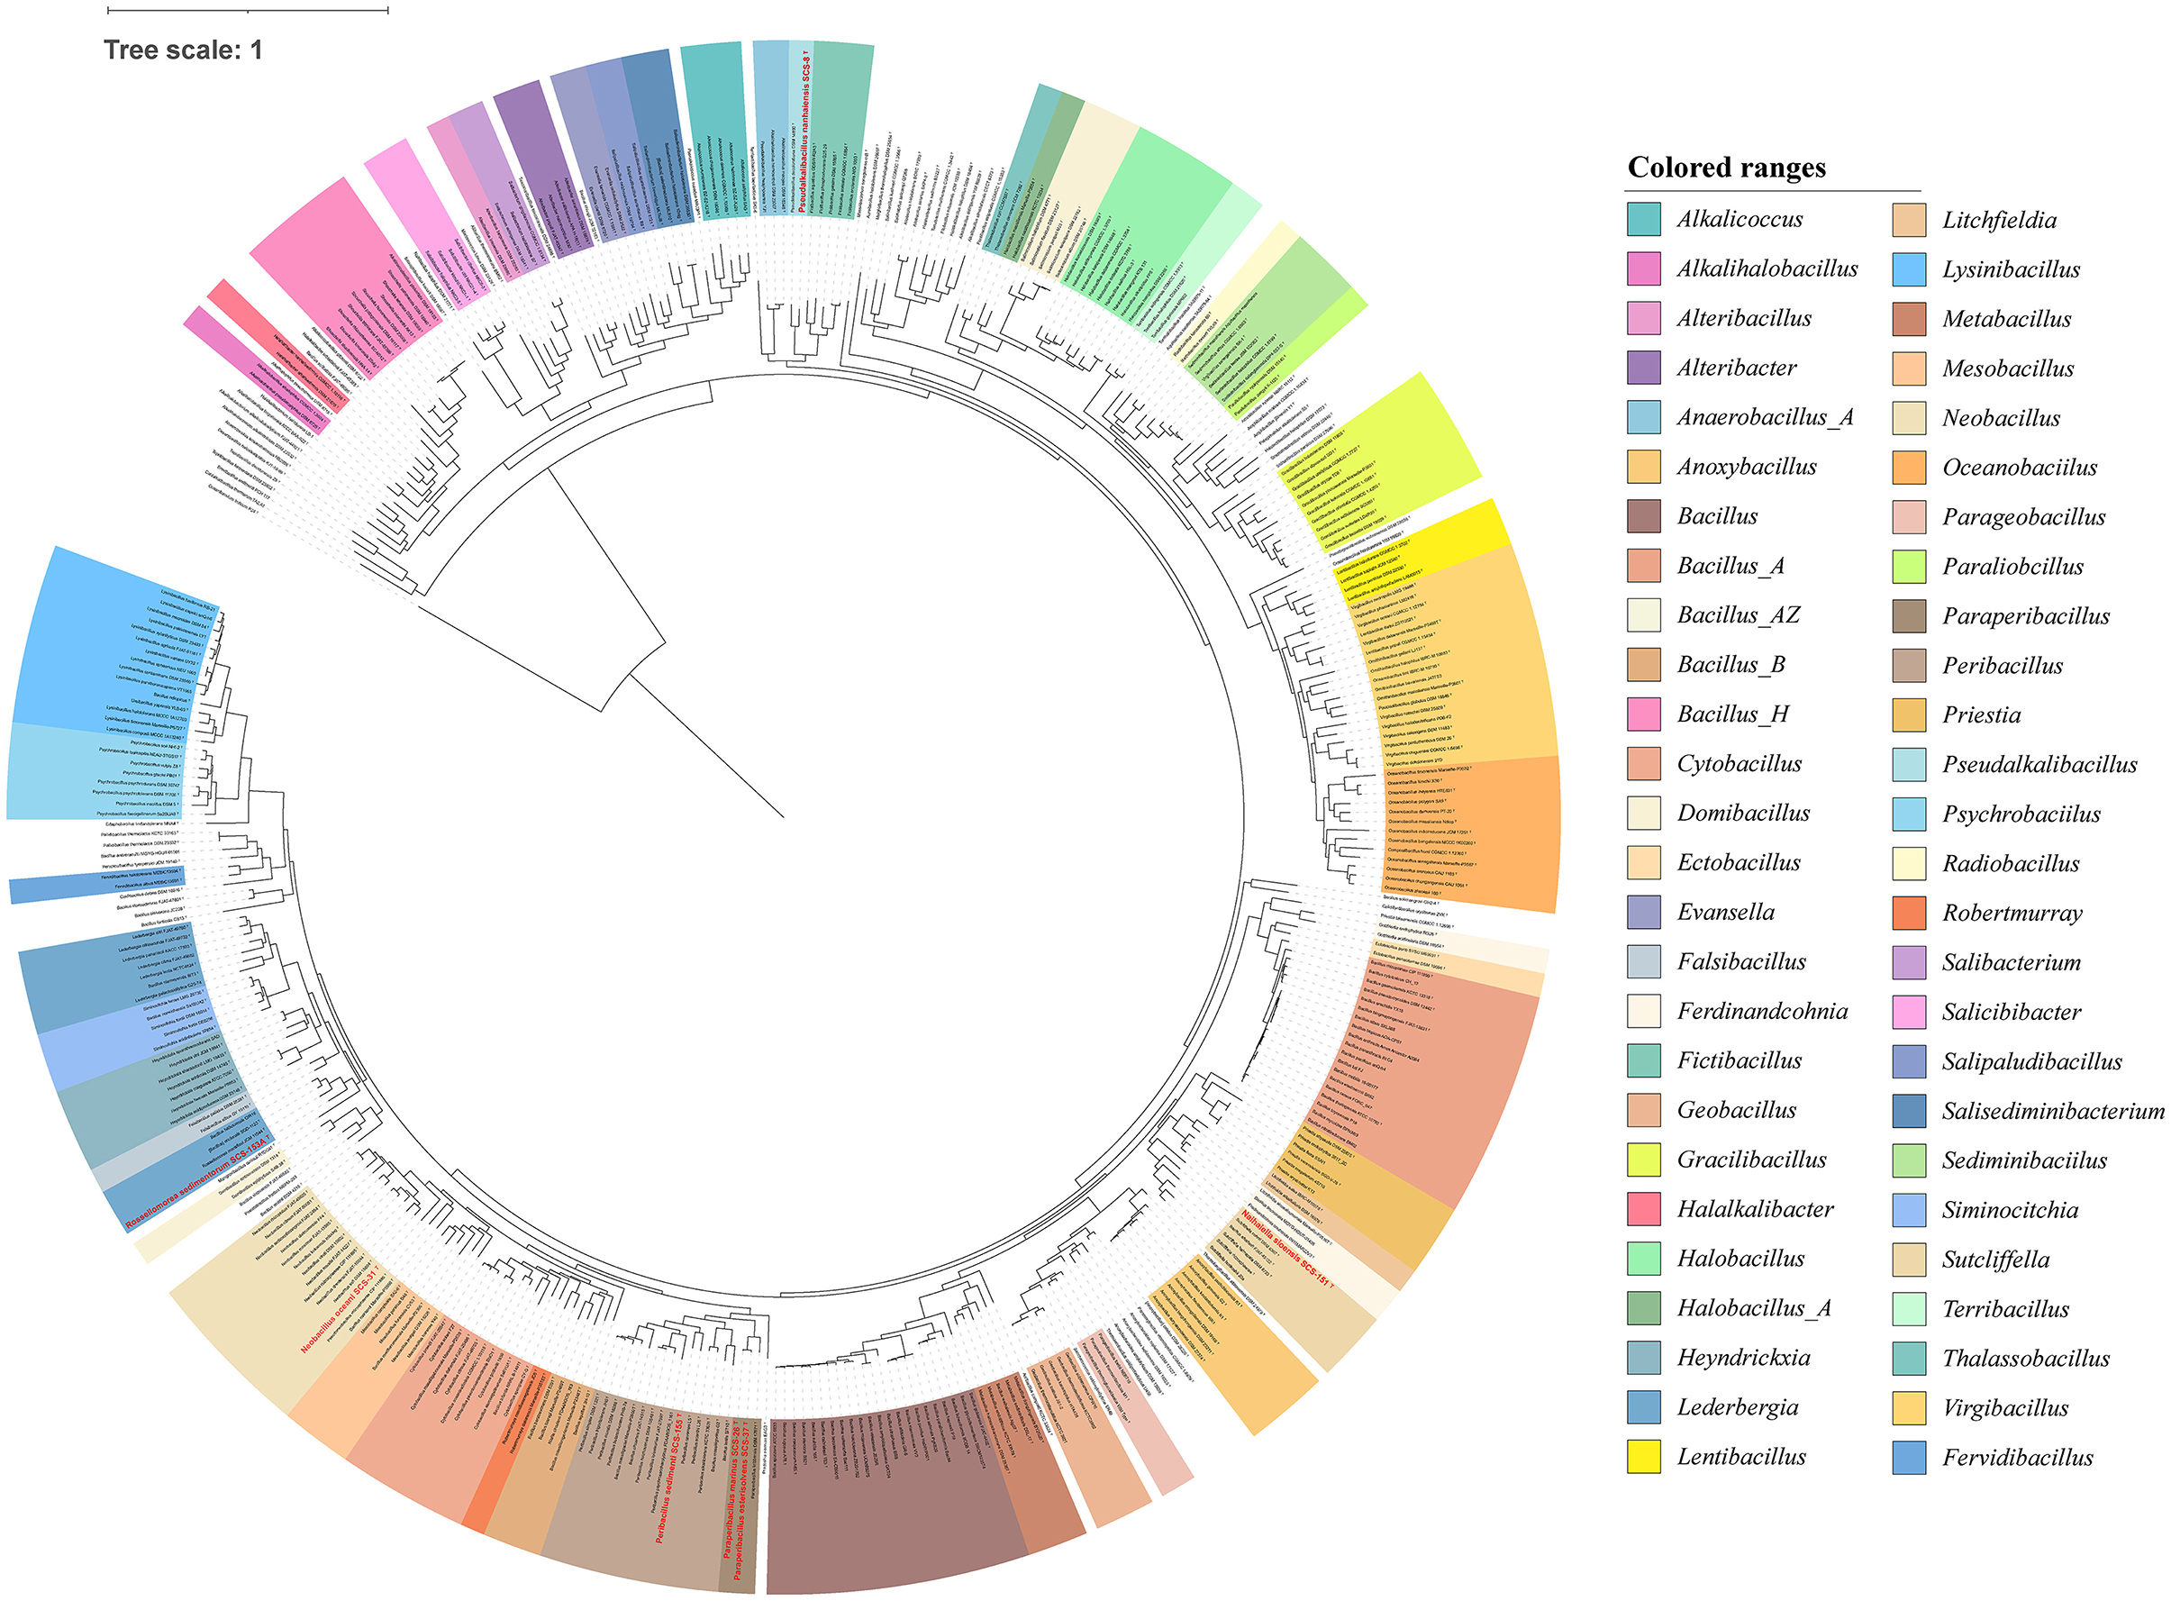Select the Anaerobacillus_A legend swatch
2171x1601 pixels.
(1643, 417)
